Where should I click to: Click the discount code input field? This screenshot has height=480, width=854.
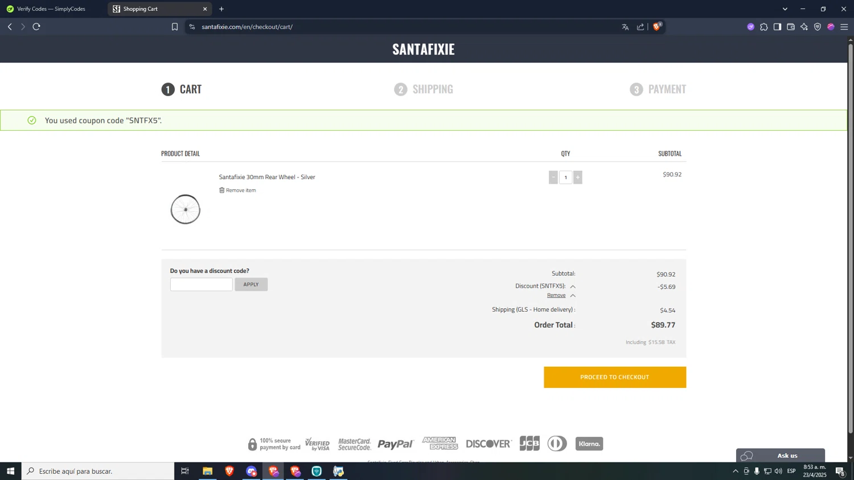click(202, 284)
